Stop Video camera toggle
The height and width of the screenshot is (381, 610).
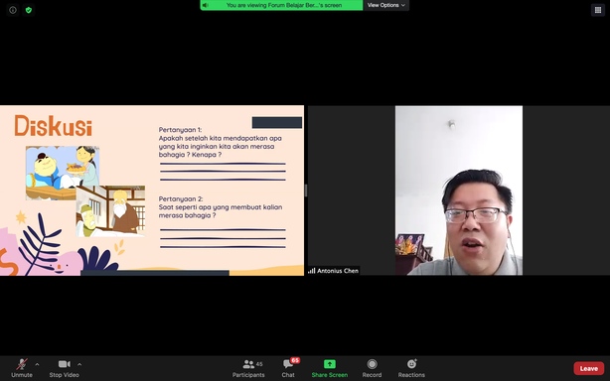click(65, 368)
